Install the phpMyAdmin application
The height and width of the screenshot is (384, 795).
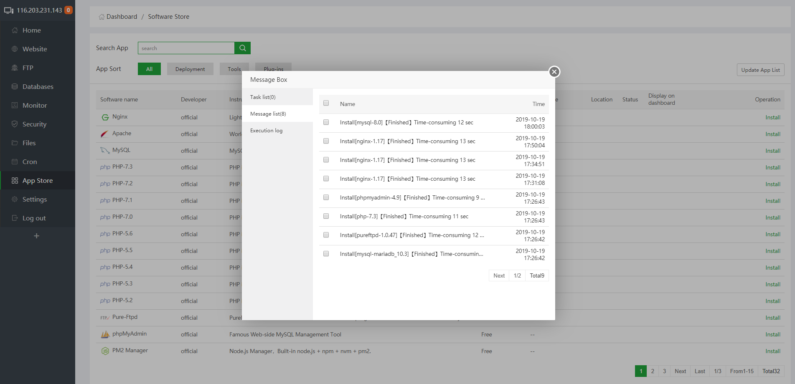click(x=773, y=334)
